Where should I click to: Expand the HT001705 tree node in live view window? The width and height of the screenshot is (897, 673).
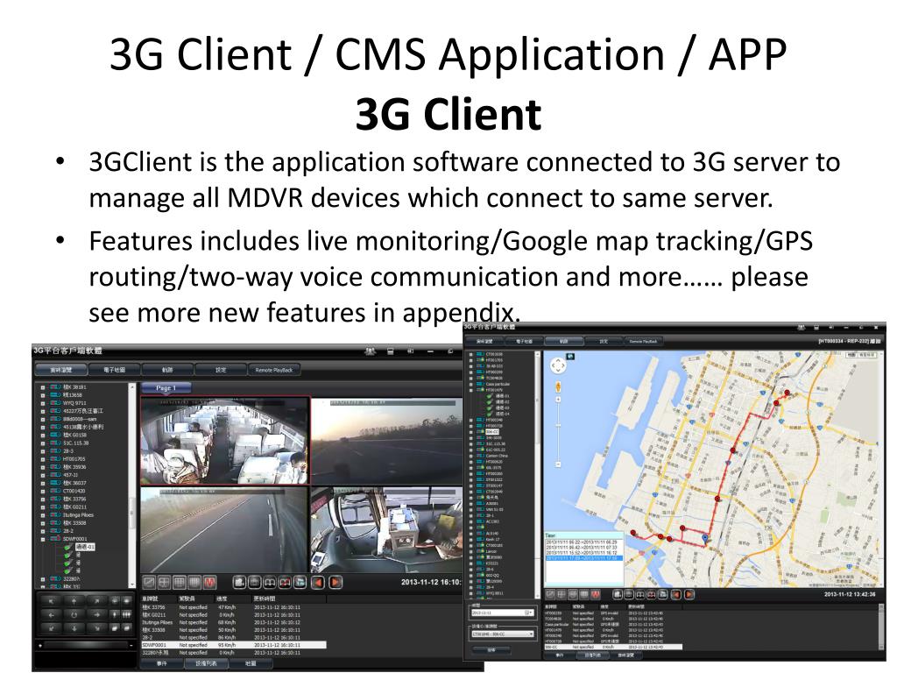42,459
